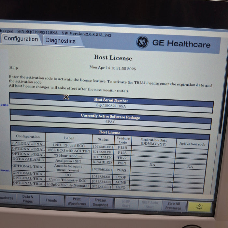Screen dimensions: 228x228
Task: Click the 6PAC software package value
Action: tap(110, 122)
